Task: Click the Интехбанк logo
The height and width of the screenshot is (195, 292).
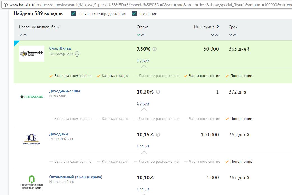Action: (x=32, y=97)
